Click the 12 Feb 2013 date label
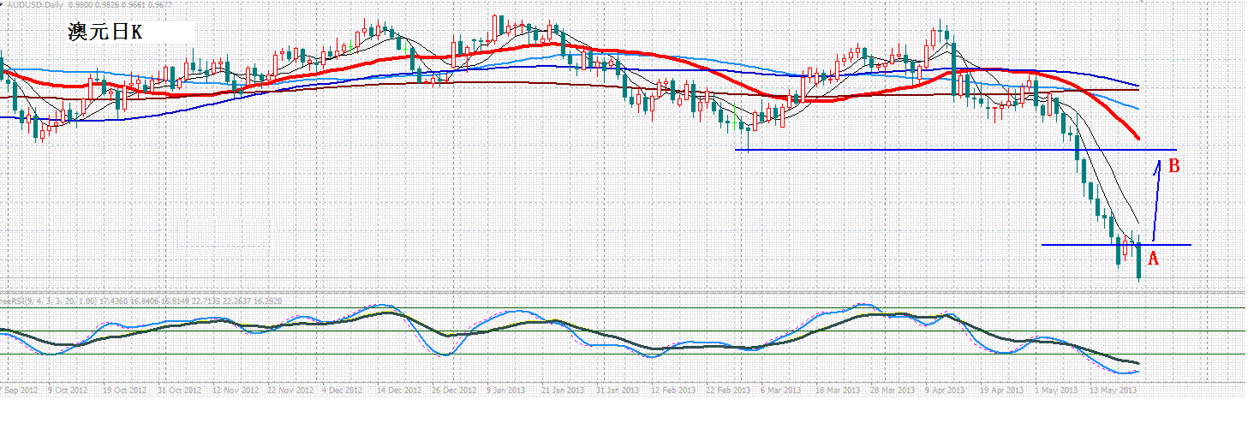This screenshot has width=1248, height=423. tap(672, 390)
